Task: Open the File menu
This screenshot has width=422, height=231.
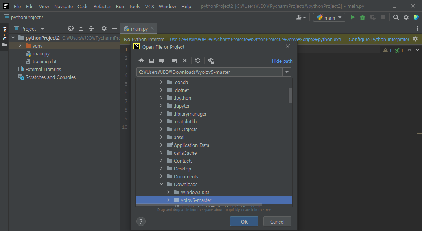Action: click(17, 6)
